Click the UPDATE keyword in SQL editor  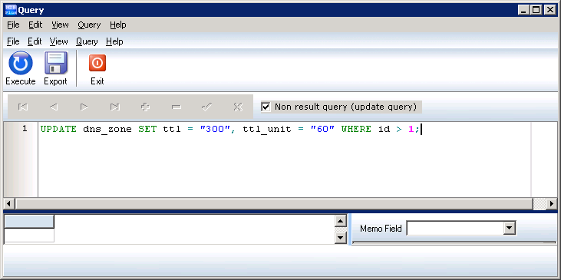coord(58,129)
